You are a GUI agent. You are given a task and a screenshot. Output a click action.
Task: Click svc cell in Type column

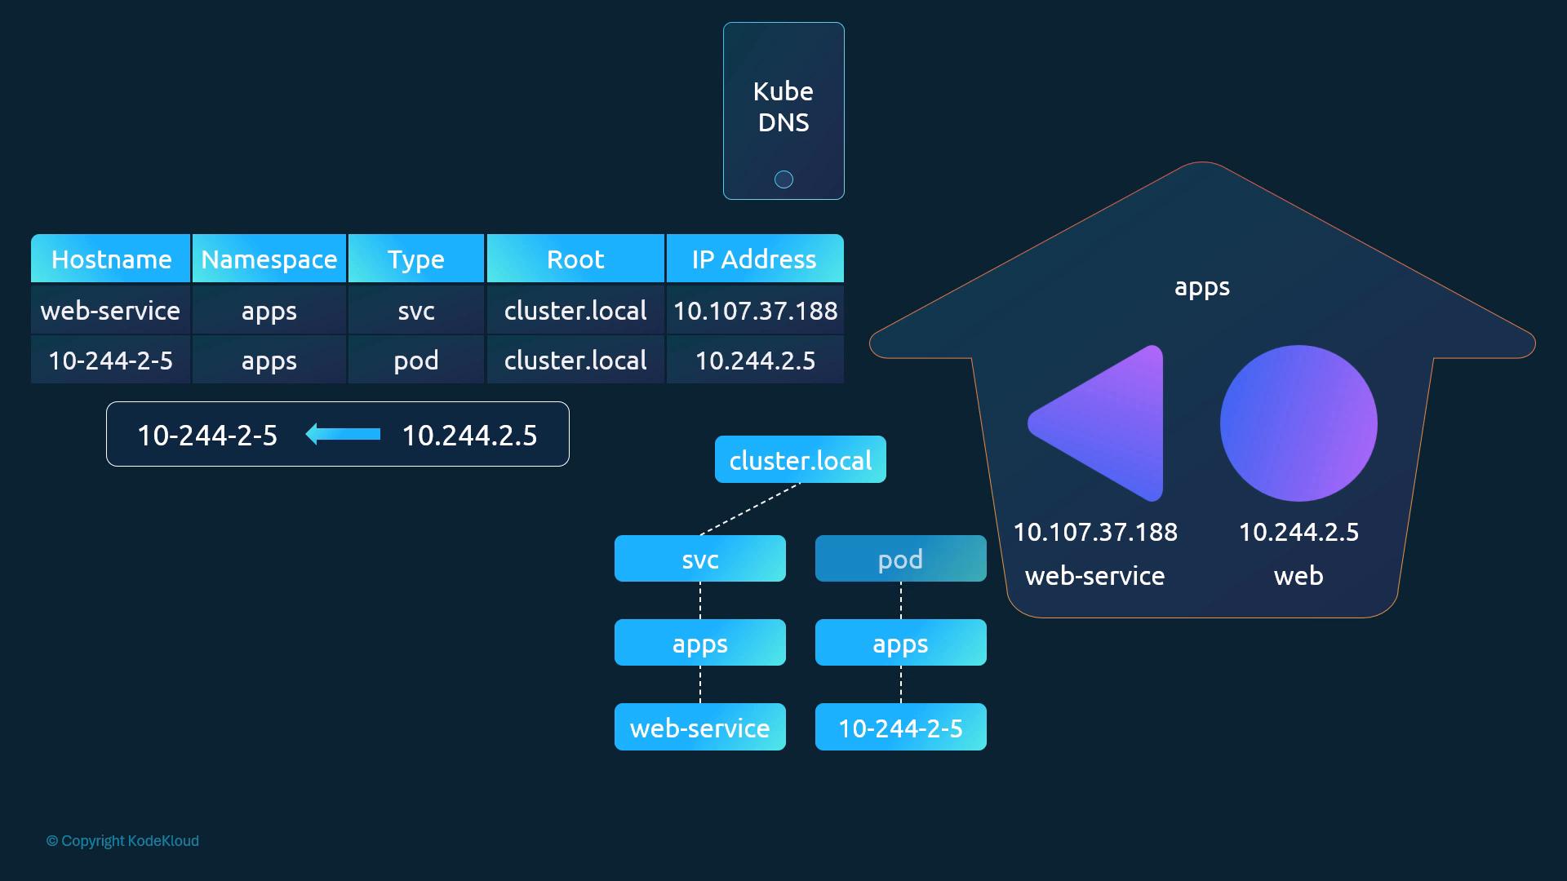pyautogui.click(x=416, y=310)
